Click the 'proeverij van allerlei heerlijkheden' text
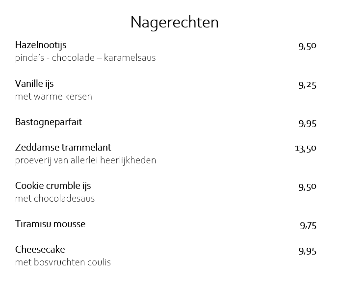Screen dimensions: 339x286 85,160
